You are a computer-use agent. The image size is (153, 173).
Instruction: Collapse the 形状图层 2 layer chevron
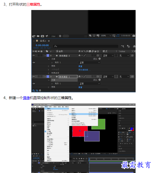click(45, 56)
